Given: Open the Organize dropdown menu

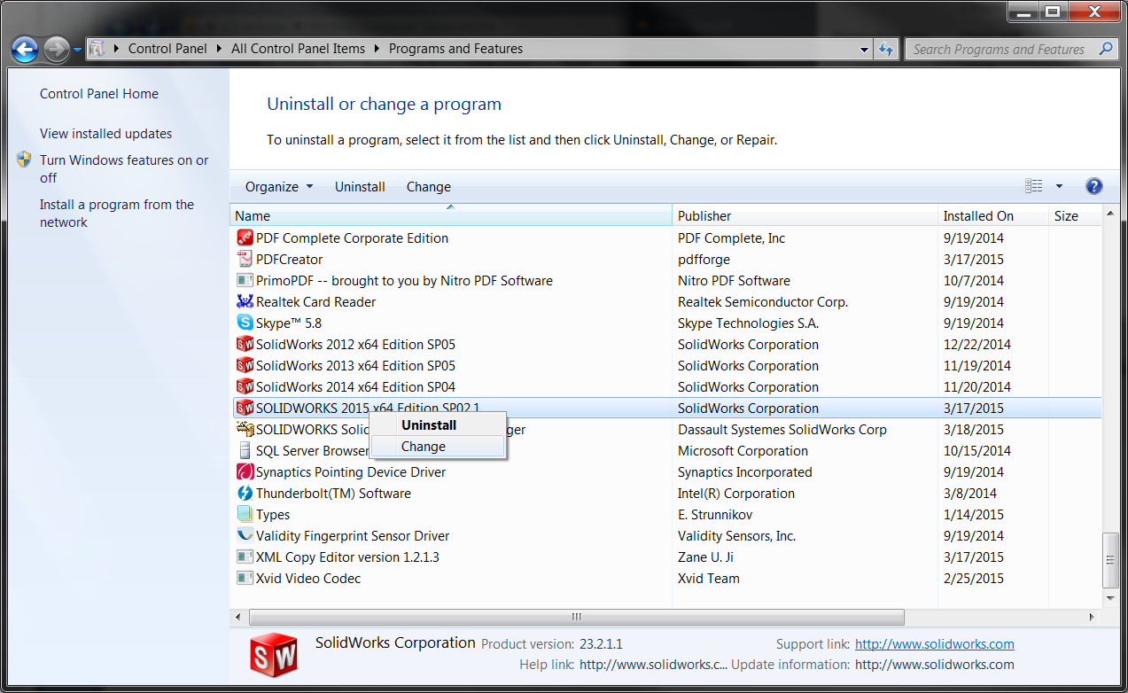Looking at the screenshot, I should (279, 186).
